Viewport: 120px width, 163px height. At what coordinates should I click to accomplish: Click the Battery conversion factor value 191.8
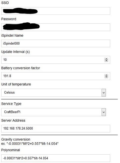point(7,76)
